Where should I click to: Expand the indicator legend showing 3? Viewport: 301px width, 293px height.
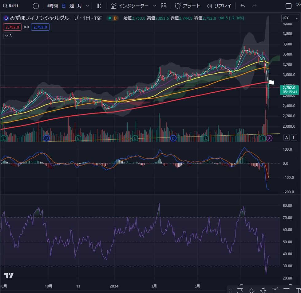[8, 36]
